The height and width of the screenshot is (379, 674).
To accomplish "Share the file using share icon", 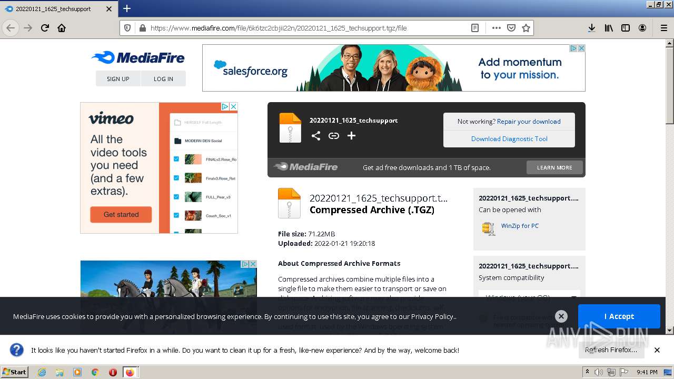I will pos(315,136).
